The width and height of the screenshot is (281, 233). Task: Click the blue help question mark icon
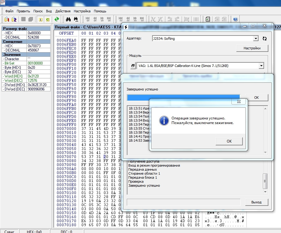point(235,19)
